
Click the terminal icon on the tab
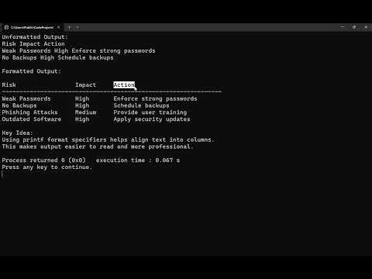(6, 27)
